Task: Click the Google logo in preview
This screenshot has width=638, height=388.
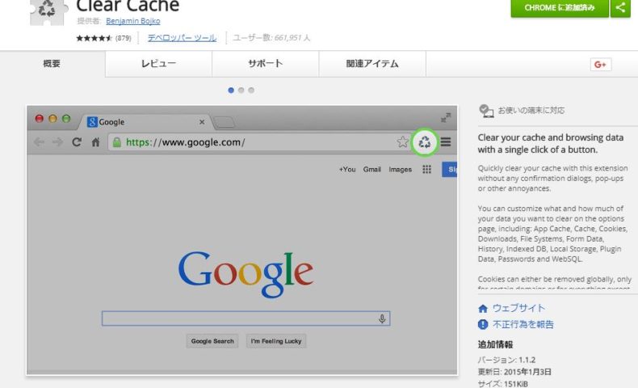Action: pos(246,273)
